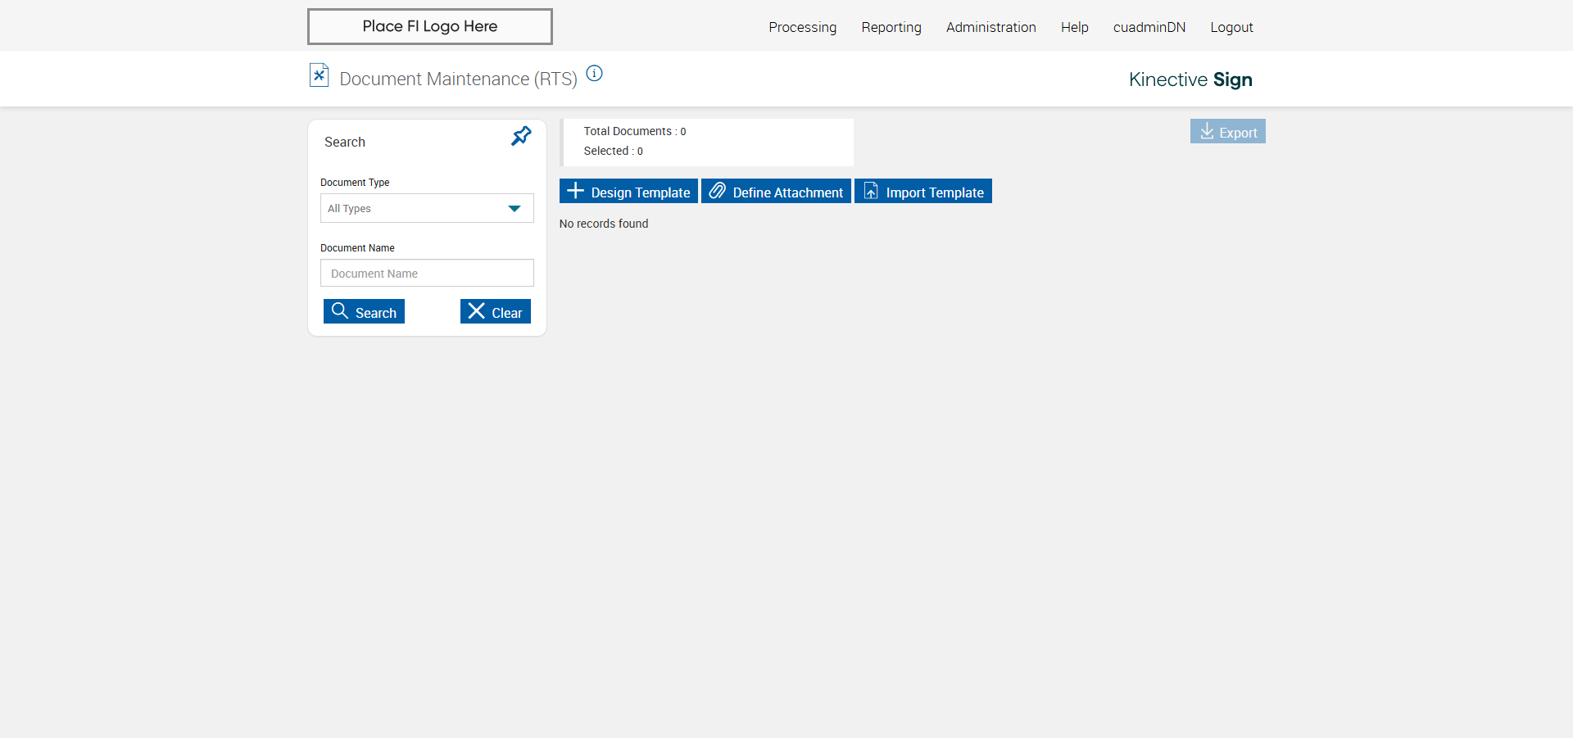This screenshot has height=738, width=1573.
Task: Click the Design Template button
Action: [x=628, y=191]
